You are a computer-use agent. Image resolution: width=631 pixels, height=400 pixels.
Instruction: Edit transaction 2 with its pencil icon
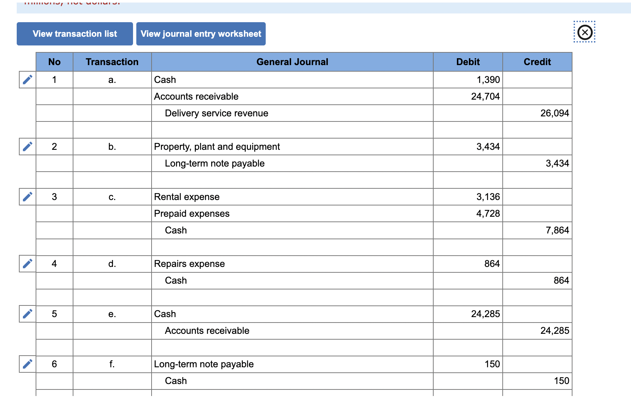[27, 147]
